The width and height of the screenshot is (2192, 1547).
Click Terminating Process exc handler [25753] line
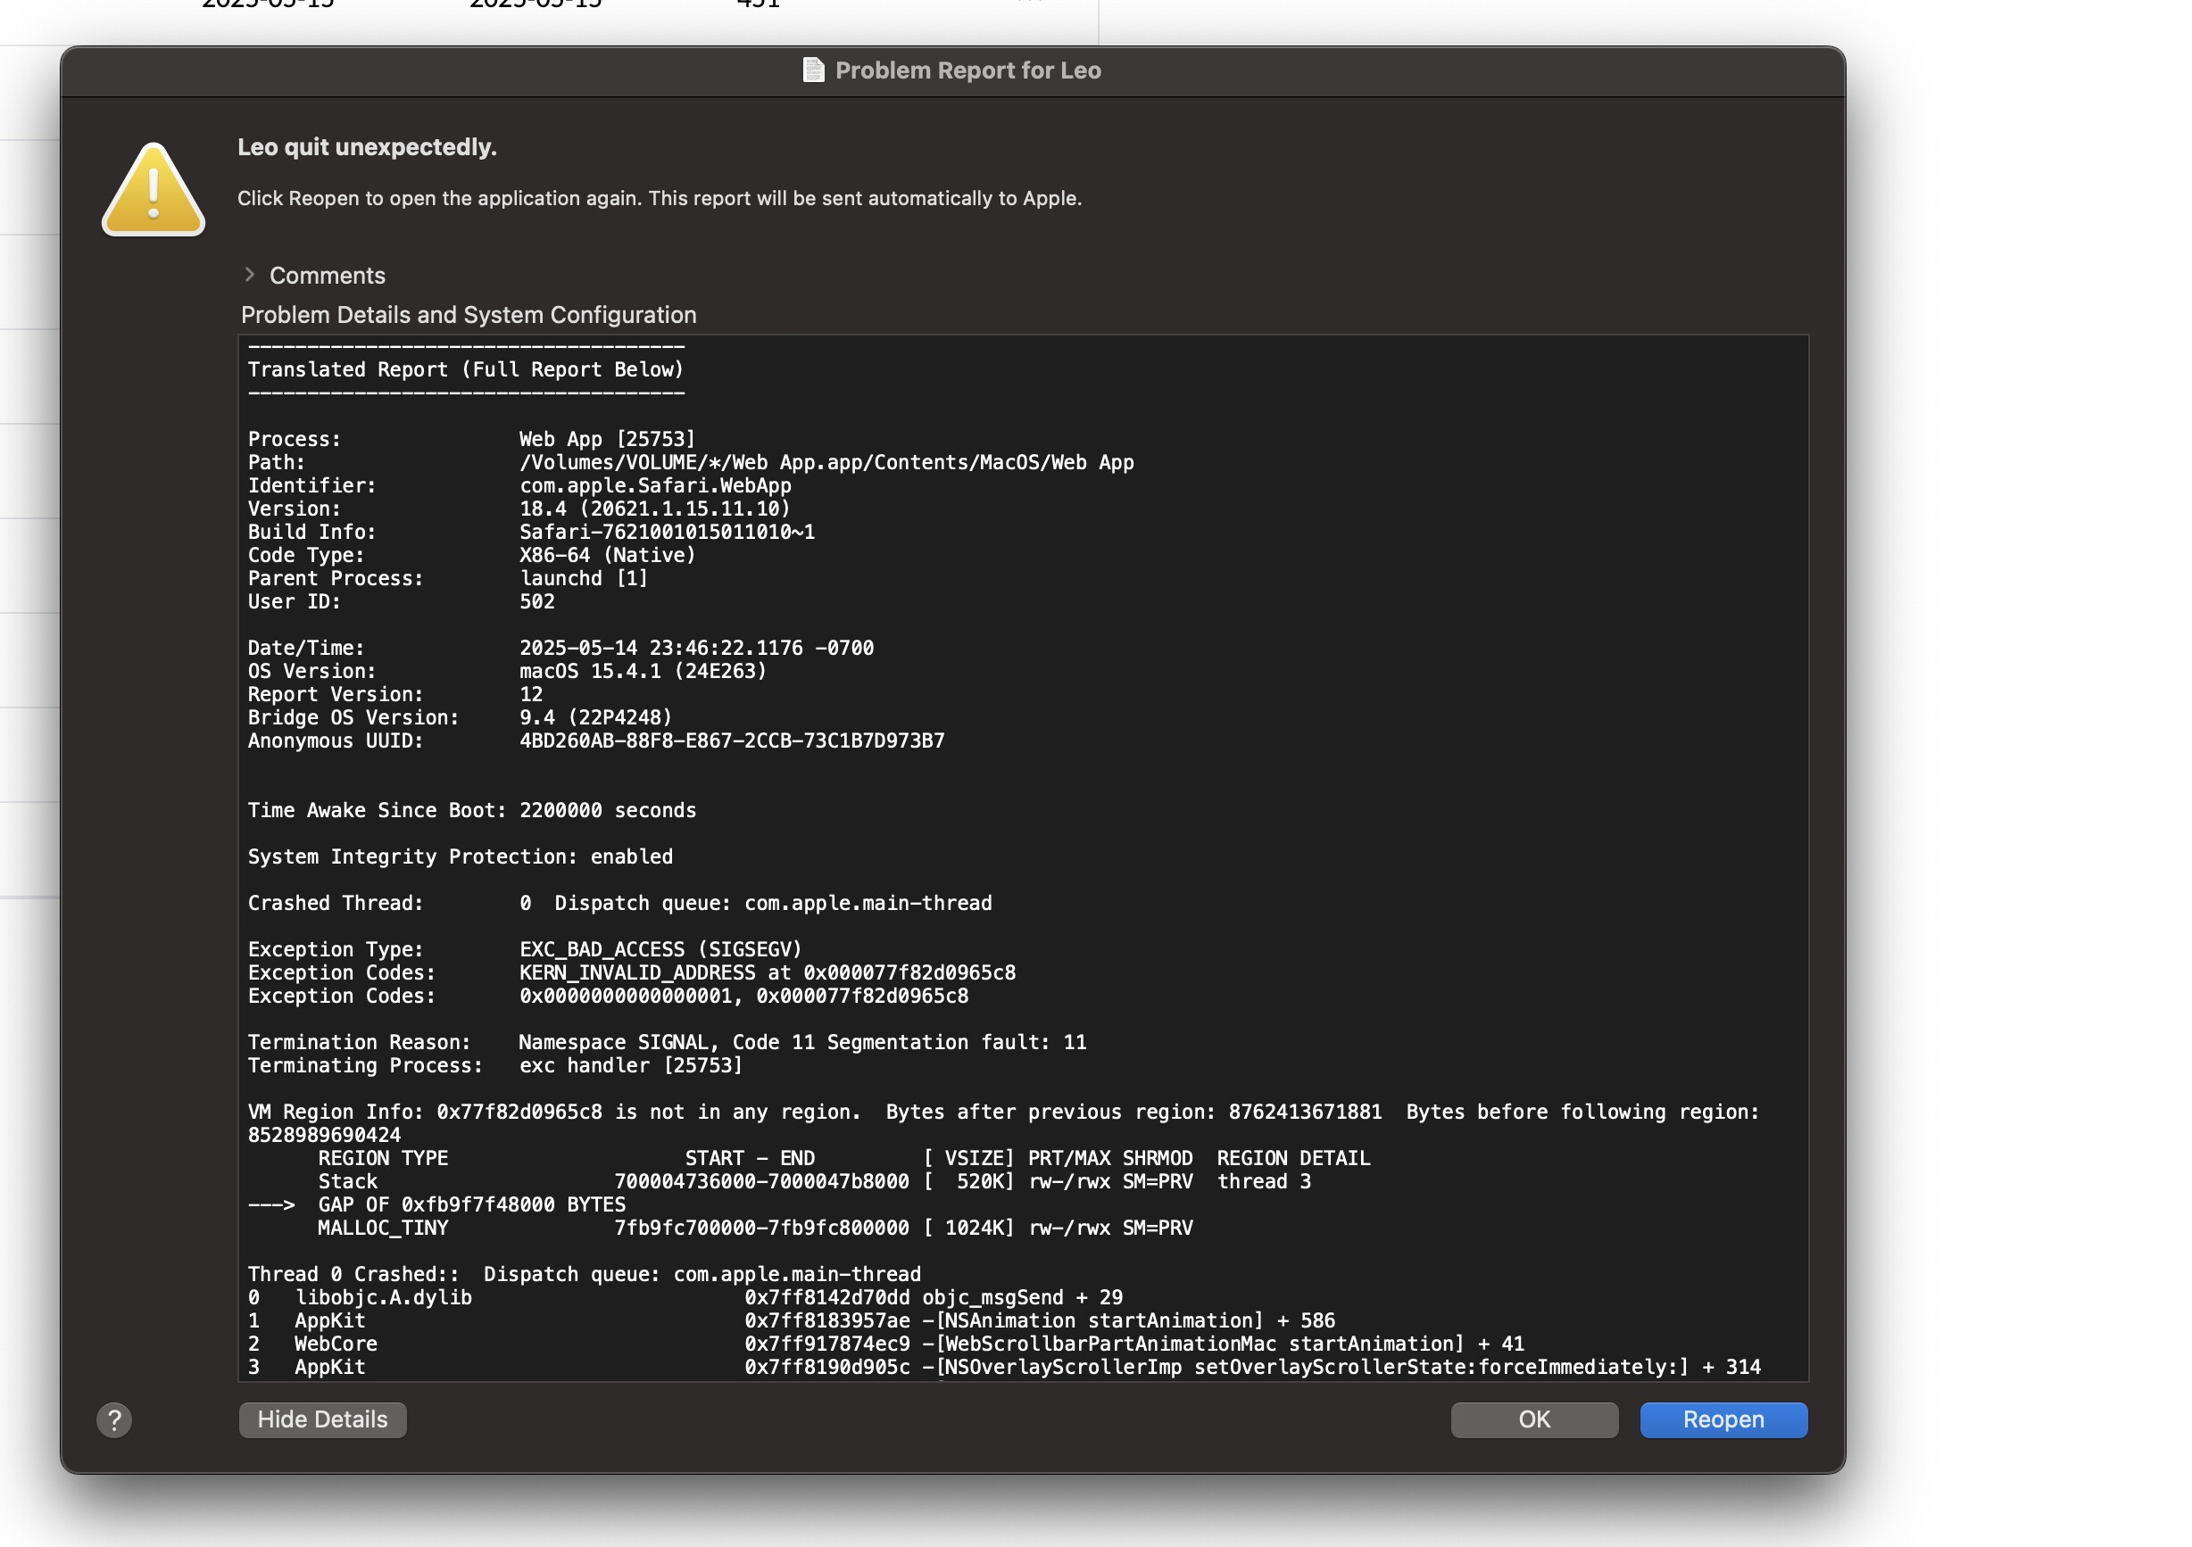(495, 1065)
